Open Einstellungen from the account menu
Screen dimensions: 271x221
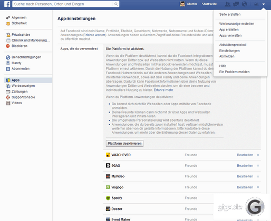tap(229, 51)
